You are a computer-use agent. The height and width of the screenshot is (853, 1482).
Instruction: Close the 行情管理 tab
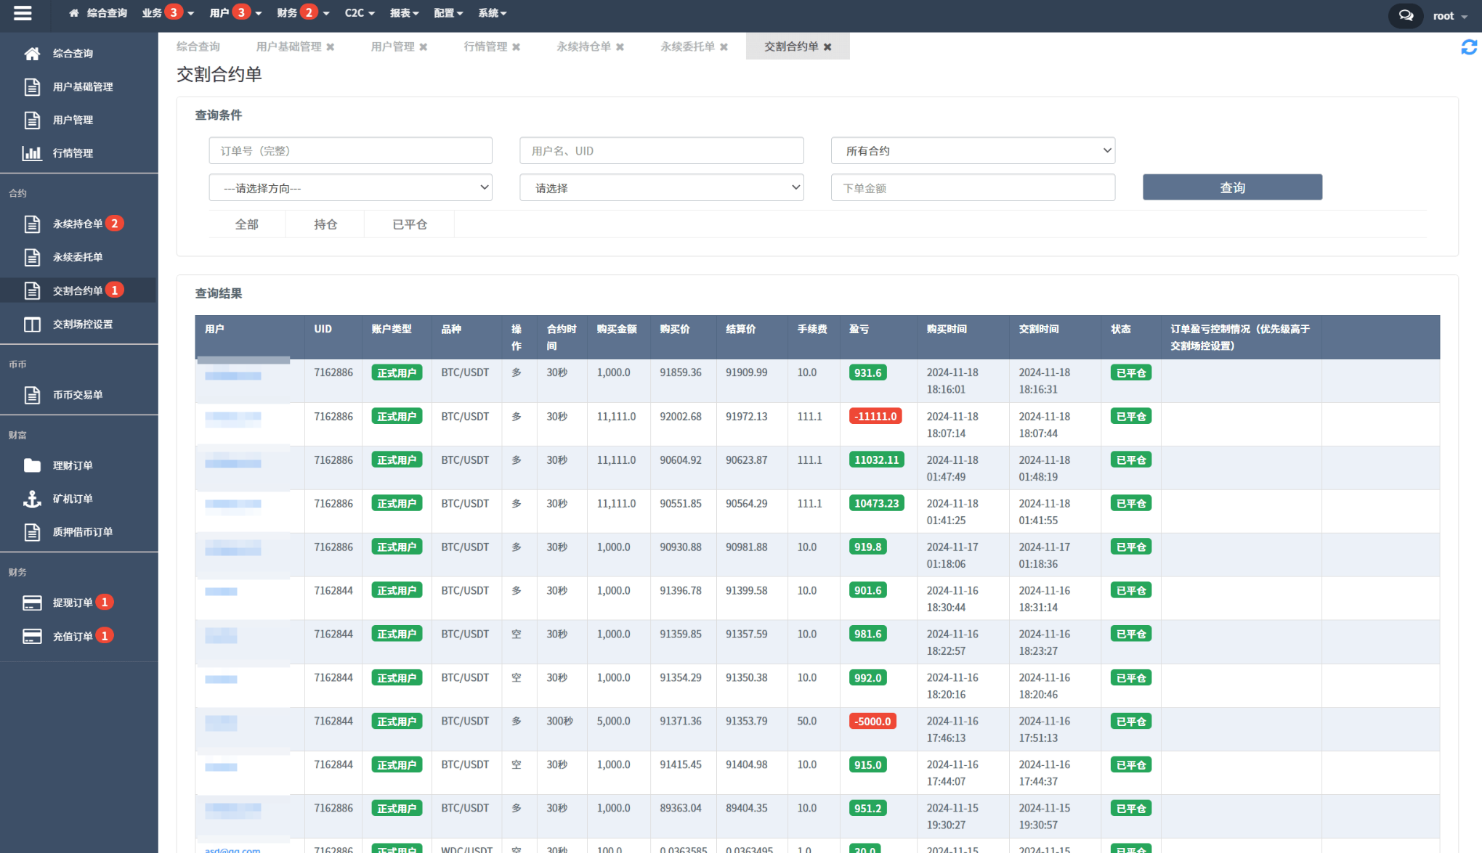(x=517, y=46)
